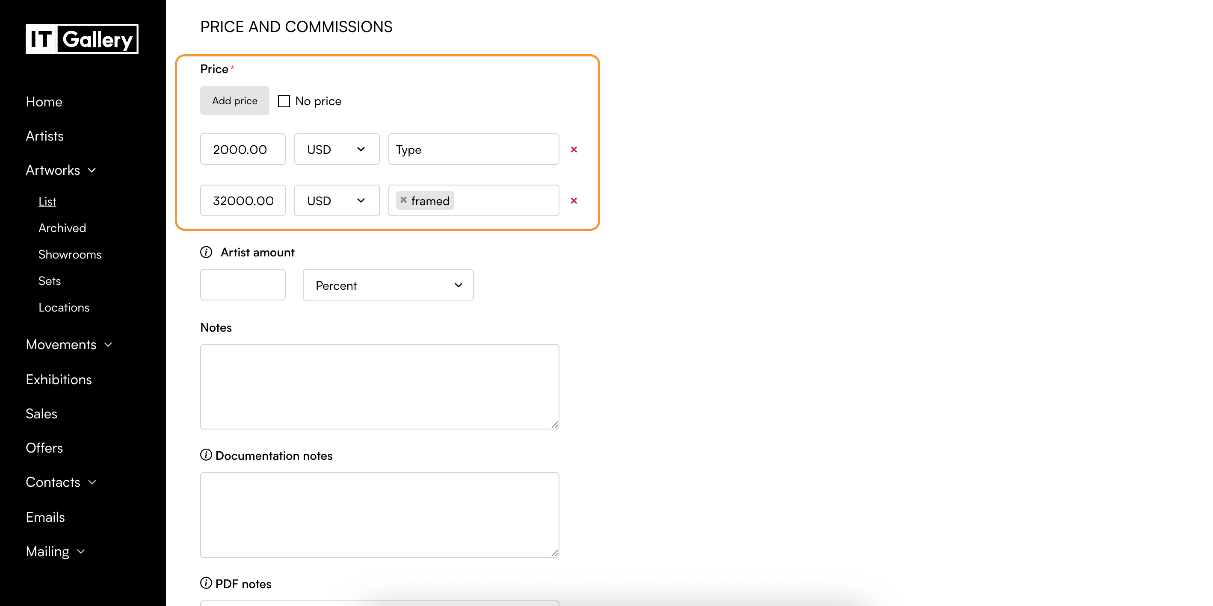Open currency dropdown for the 2000.00 price

click(x=336, y=149)
